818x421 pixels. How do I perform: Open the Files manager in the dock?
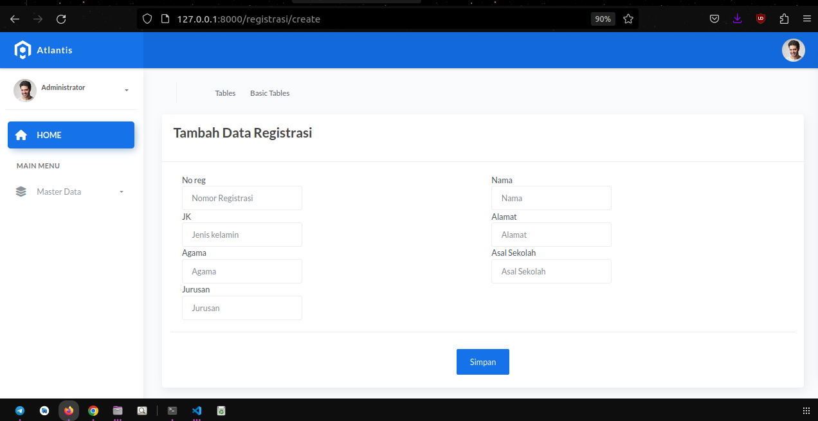118,410
